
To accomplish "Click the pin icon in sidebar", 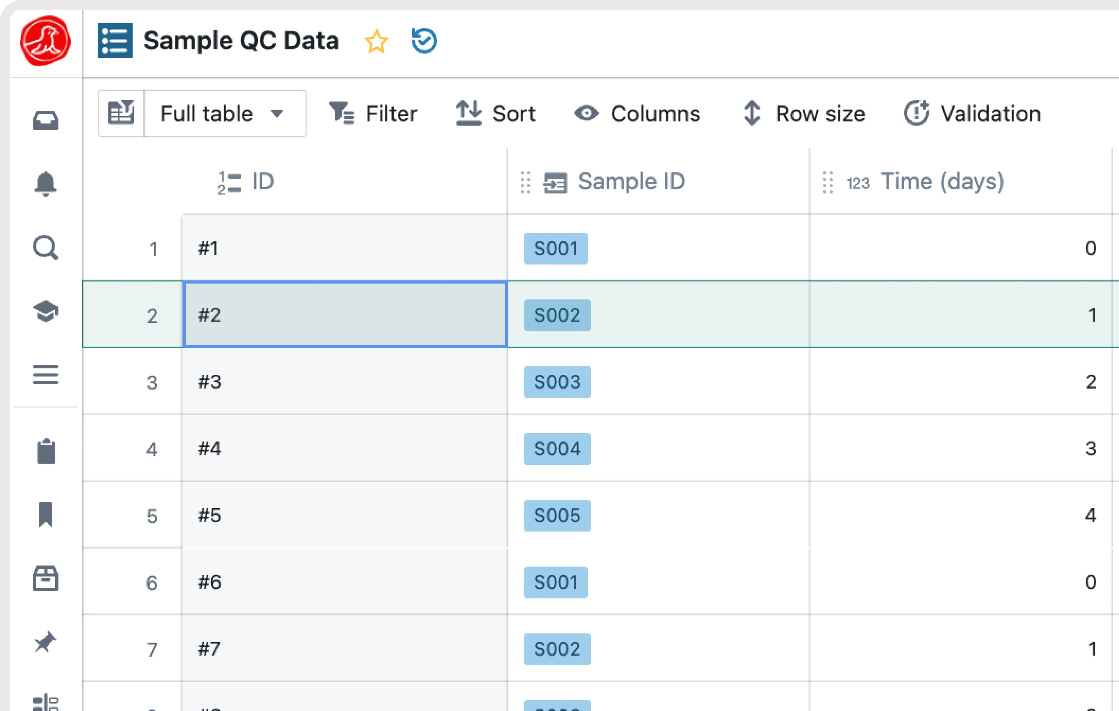I will point(46,642).
